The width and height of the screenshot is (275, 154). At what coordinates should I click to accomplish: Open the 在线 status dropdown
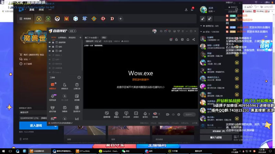tap(212, 11)
